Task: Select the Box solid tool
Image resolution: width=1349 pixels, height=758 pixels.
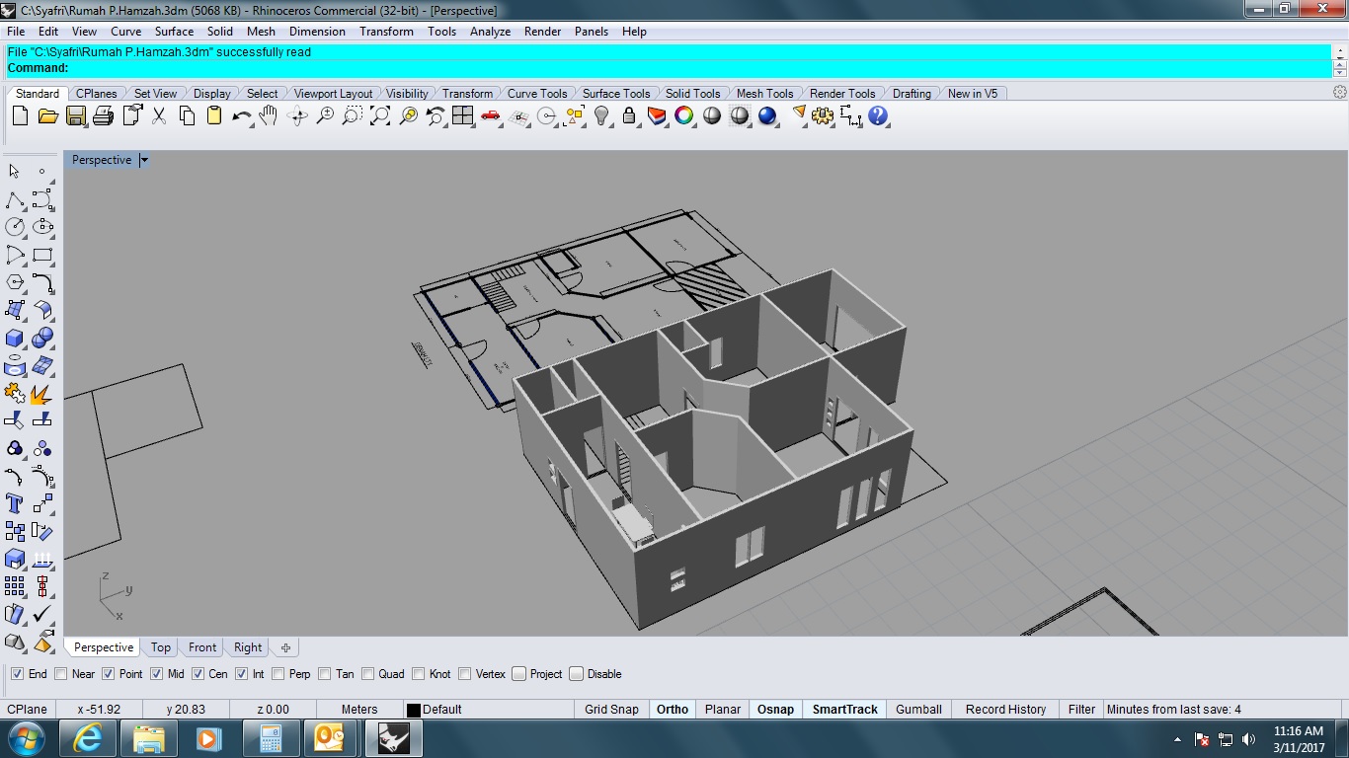Action: coord(14,339)
